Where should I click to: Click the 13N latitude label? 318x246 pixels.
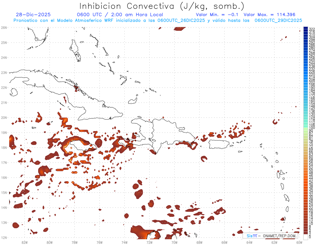[4, 222]
